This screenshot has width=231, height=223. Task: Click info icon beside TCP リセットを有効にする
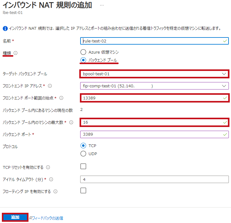48,167
